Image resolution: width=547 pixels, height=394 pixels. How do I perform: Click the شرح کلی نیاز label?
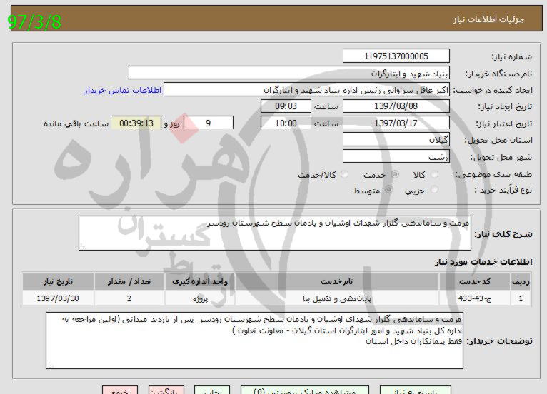(x=503, y=234)
